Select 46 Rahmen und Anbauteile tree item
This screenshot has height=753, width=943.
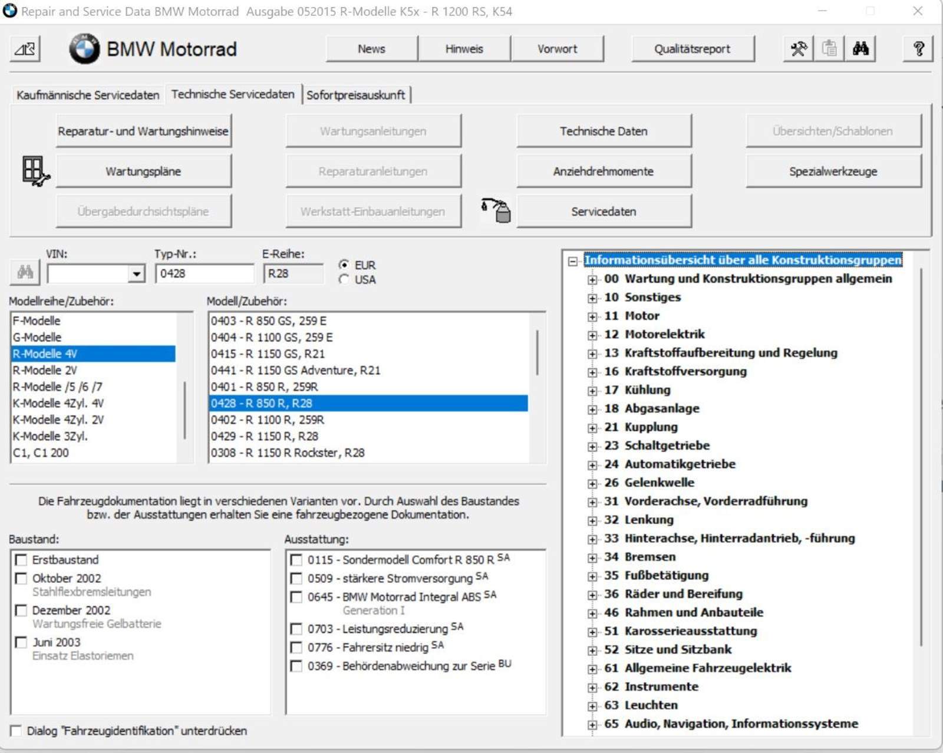click(x=683, y=612)
